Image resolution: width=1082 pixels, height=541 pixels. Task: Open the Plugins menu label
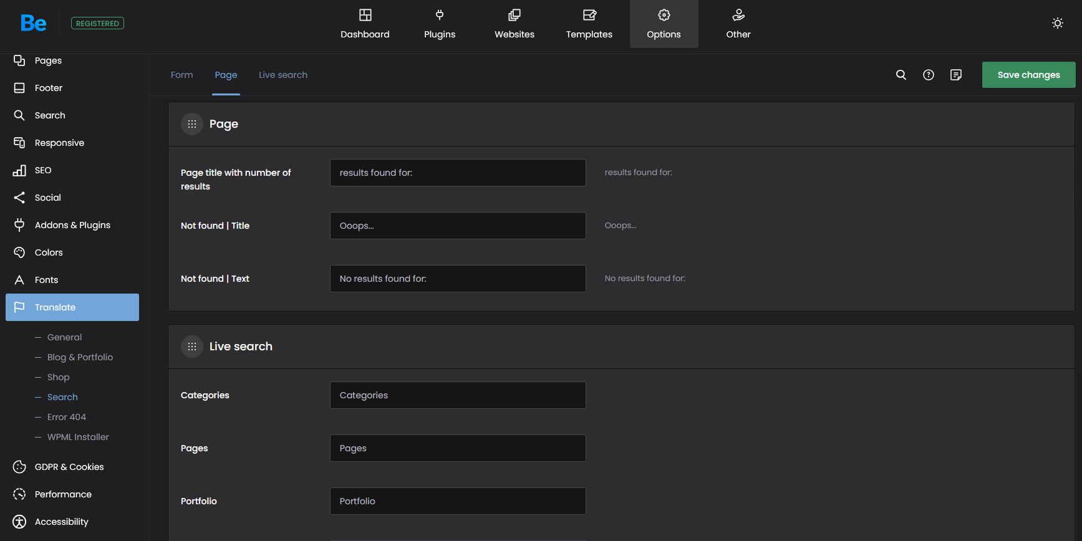[440, 34]
